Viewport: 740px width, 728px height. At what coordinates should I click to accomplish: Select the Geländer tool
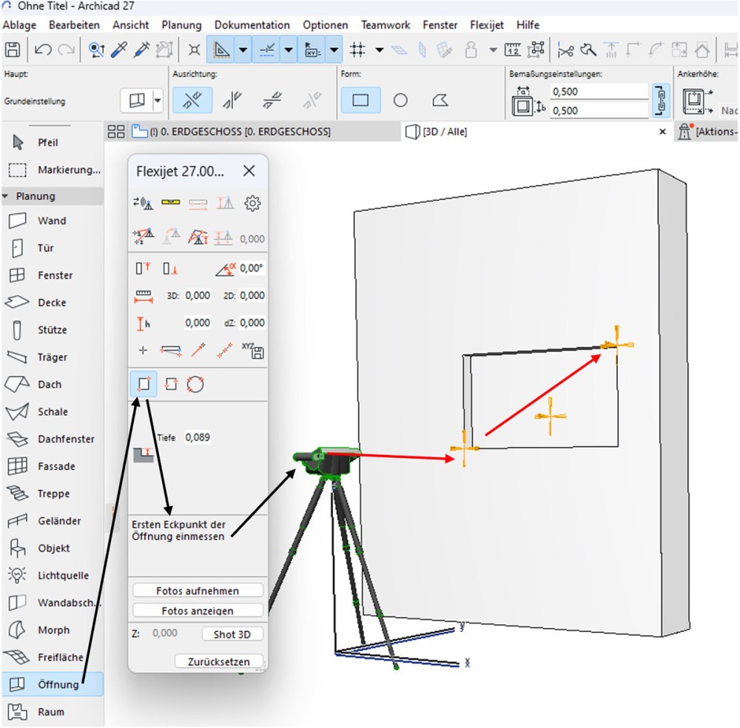click(x=52, y=521)
